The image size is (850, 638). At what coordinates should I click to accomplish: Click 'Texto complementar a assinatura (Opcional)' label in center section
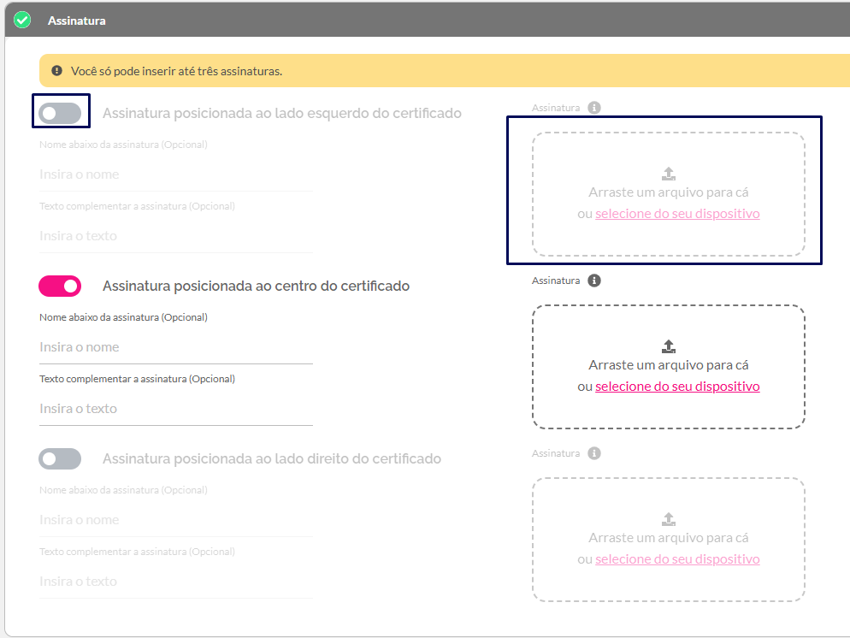137,379
